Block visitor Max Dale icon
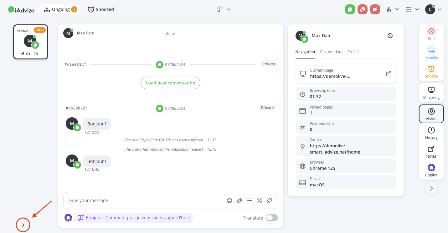 pos(390,36)
